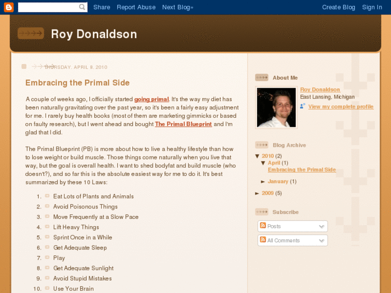
Task: Click list item Use Your Brain
Action: (74, 289)
